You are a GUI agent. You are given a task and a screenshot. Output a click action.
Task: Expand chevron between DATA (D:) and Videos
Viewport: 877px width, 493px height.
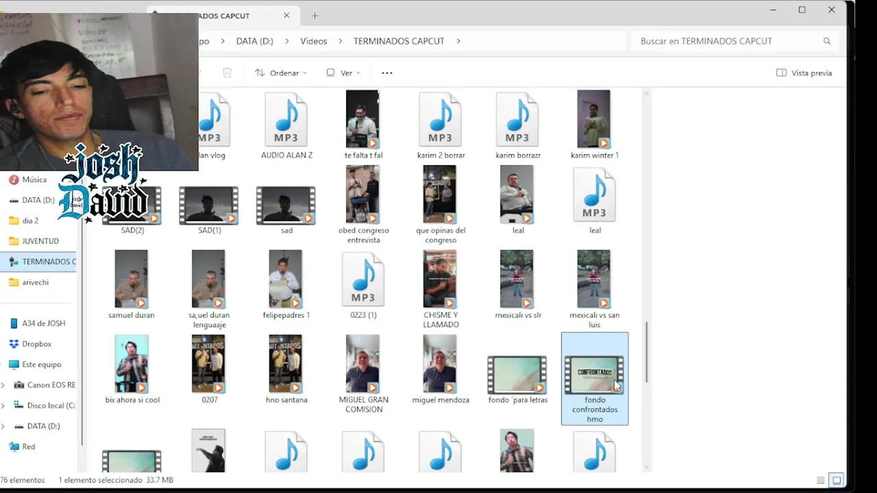pyautogui.click(x=287, y=41)
